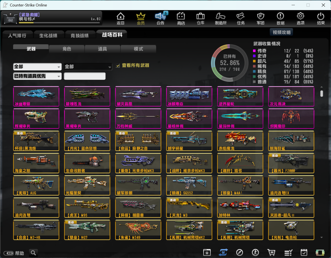Open the 选项 options gear icon
Image resolution: width=331 pixels, height=258 pixels.
(300, 19)
